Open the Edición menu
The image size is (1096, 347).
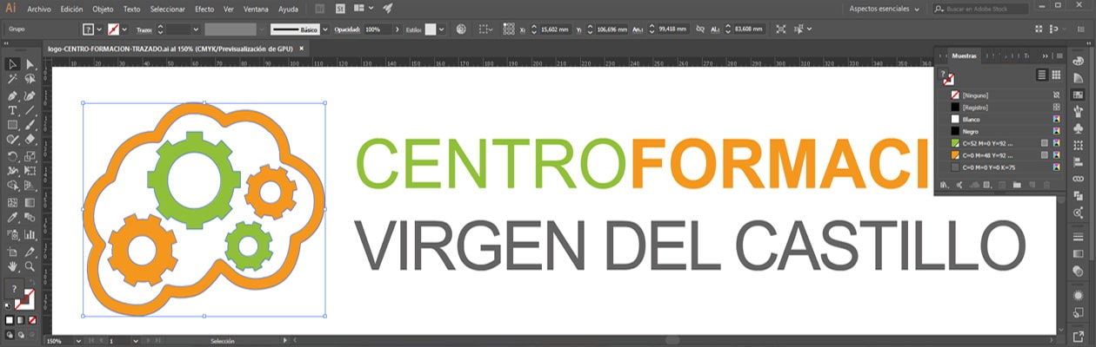click(72, 8)
